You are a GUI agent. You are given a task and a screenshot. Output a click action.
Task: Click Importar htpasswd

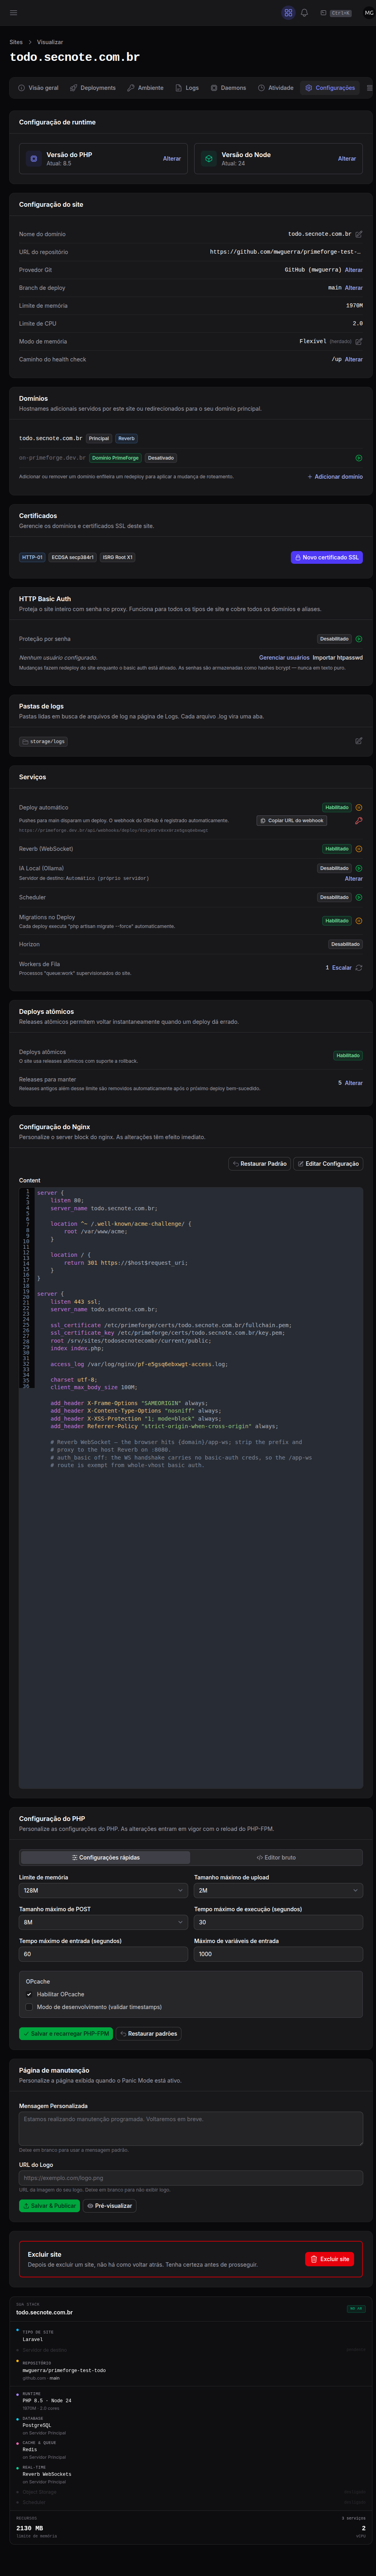pos(338,658)
